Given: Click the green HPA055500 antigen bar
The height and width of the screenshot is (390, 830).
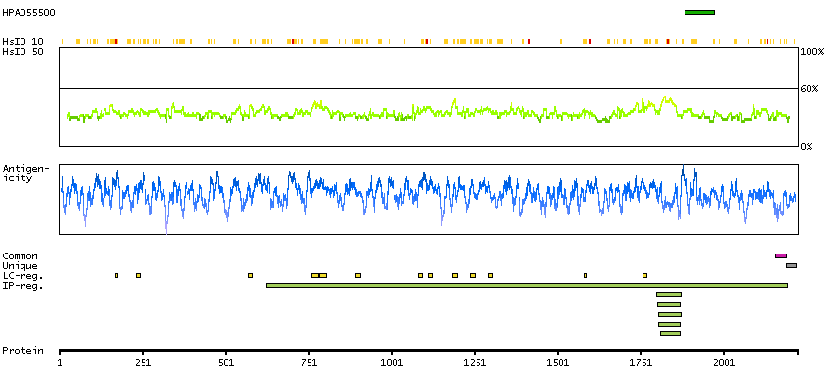Looking at the screenshot, I should (699, 12).
